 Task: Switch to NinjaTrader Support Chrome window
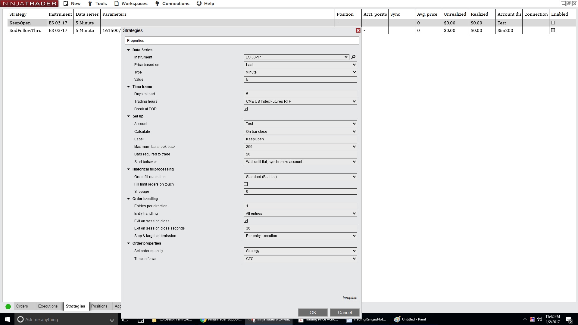tap(221, 319)
